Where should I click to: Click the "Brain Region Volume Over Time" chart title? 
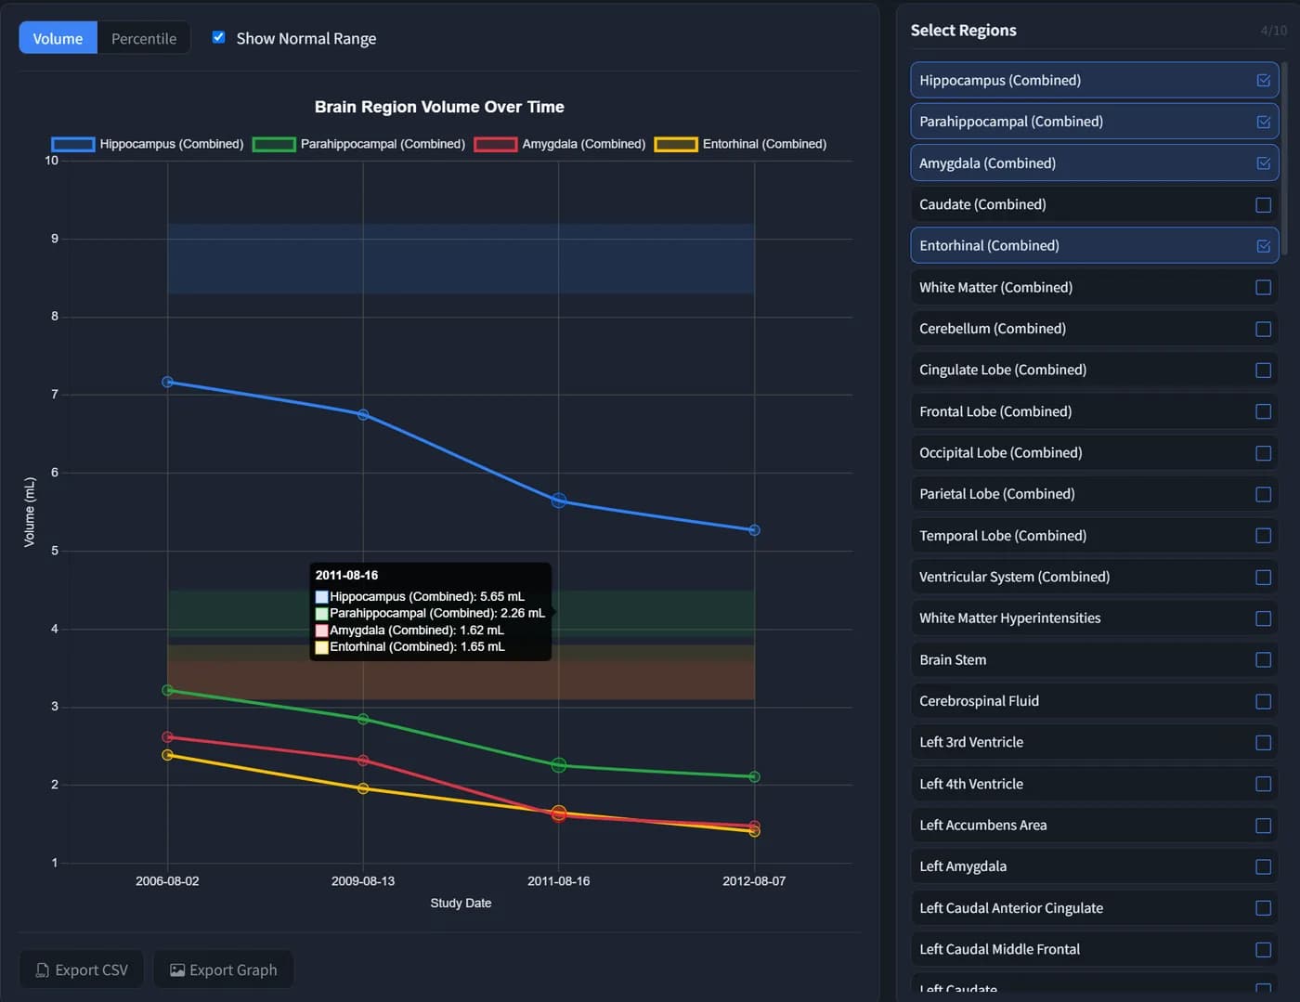439,107
